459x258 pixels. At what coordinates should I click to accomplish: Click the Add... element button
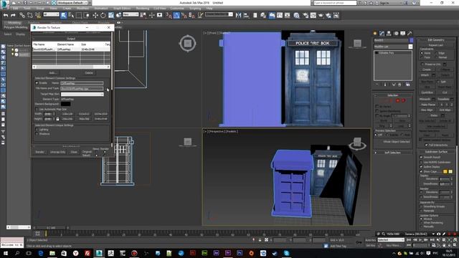click(x=52, y=73)
